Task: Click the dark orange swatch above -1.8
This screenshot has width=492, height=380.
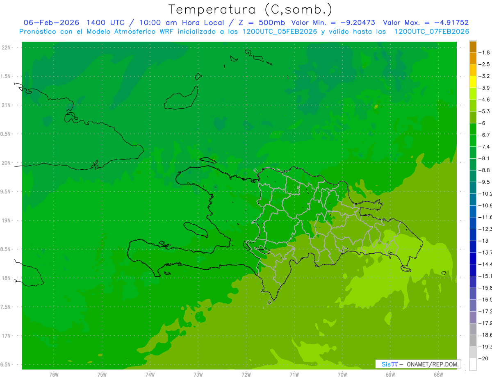Action: [x=473, y=47]
